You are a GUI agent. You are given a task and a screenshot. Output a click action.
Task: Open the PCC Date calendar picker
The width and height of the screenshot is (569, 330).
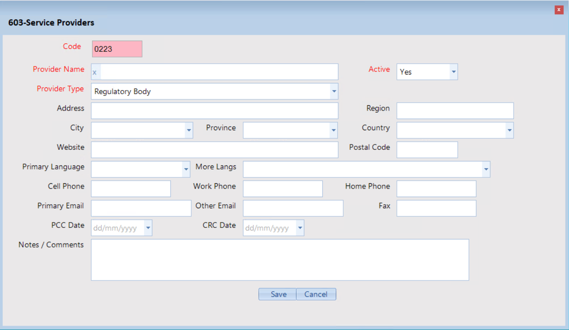148,228
